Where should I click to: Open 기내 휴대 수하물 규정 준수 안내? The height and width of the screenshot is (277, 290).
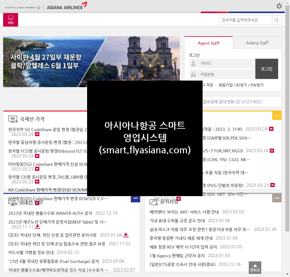[x=177, y=220]
